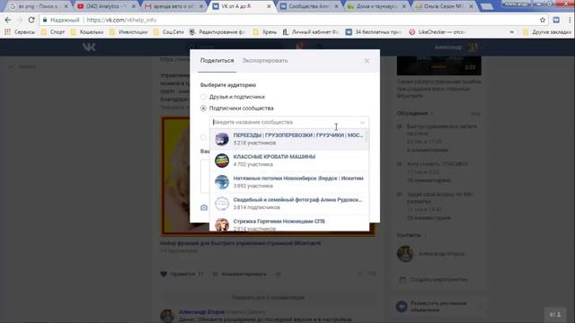The height and width of the screenshot is (323, 575).
Task: Reload the page with the refresh icon
Action: (x=31, y=20)
